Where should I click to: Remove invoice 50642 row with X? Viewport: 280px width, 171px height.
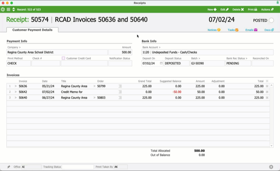click(267, 92)
